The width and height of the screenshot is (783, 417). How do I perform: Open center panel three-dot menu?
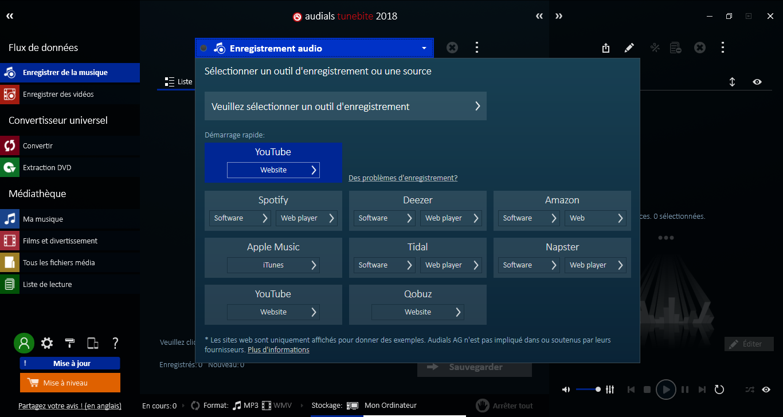[477, 48]
